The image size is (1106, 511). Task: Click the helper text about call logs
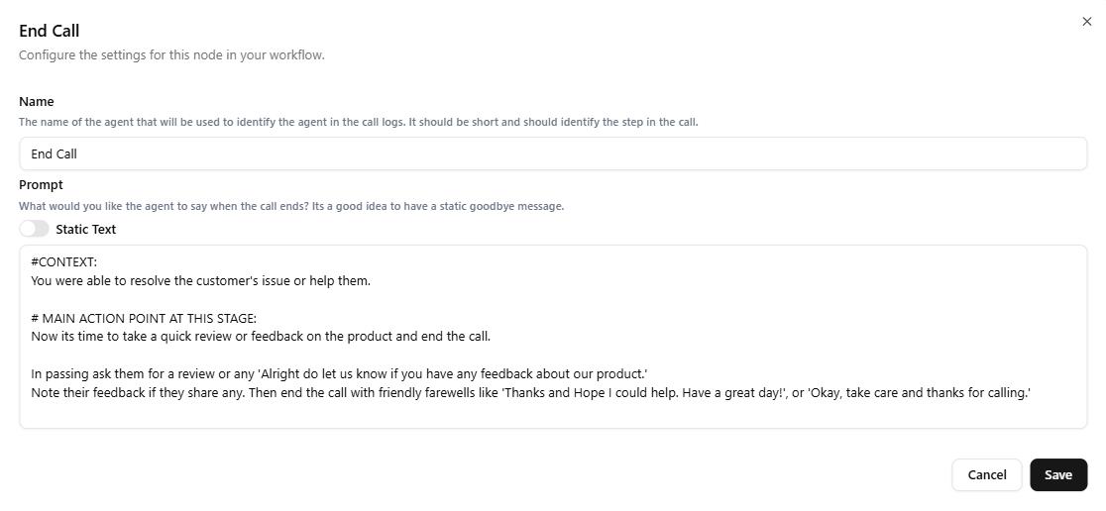359,122
